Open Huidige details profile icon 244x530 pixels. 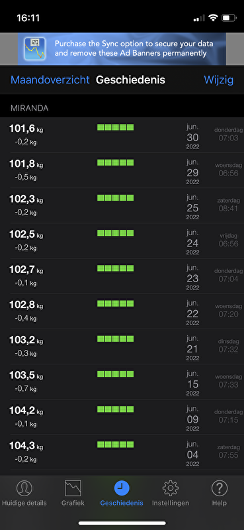point(24,488)
